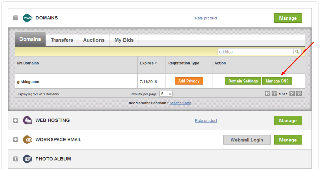
Task: Expand the Web Hosting section
Action: pyautogui.click(x=16, y=120)
